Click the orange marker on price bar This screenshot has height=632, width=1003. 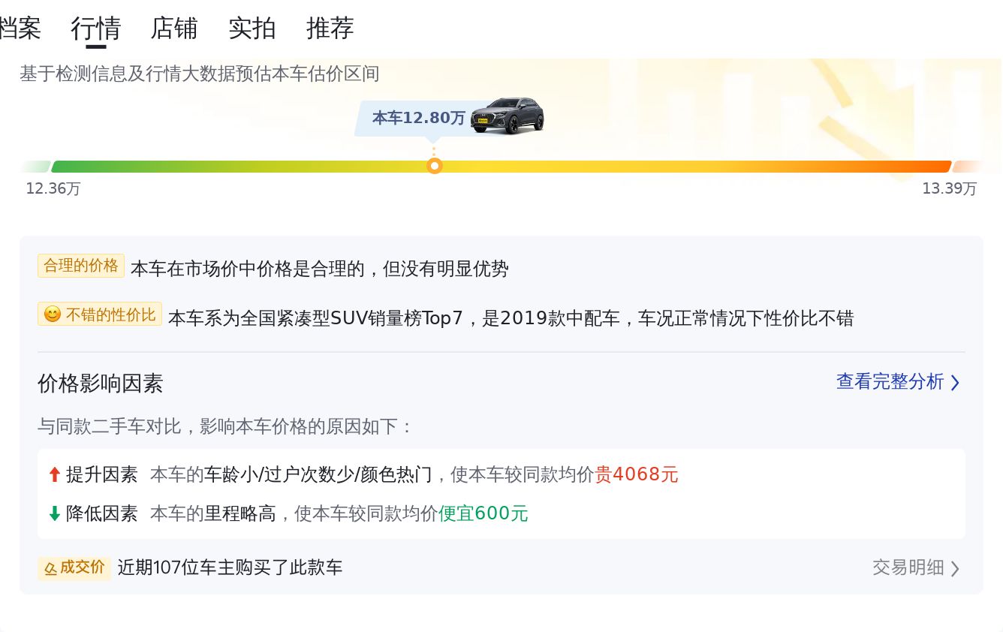(x=434, y=166)
